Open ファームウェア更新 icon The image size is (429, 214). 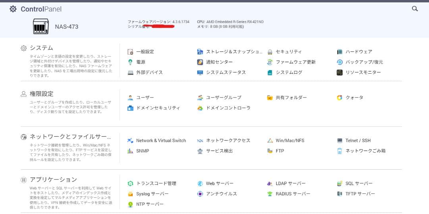pyautogui.click(x=270, y=62)
